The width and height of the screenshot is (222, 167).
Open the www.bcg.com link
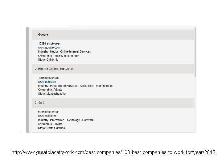tap(47, 82)
